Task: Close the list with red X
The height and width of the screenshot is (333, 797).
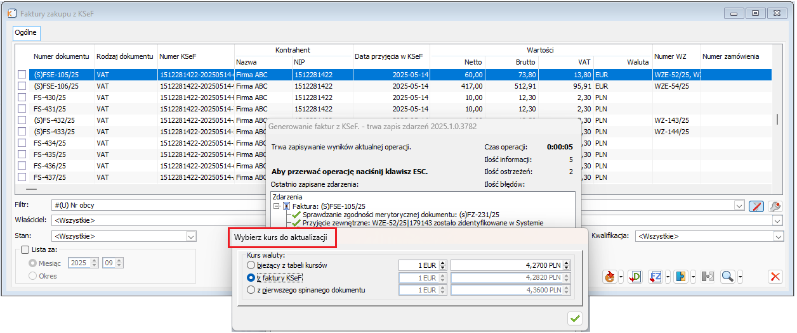Action: click(x=775, y=277)
